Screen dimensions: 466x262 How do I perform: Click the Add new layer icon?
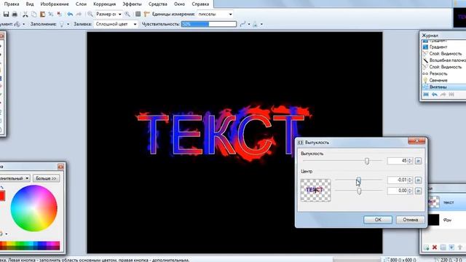pyautogui.click(x=426, y=247)
